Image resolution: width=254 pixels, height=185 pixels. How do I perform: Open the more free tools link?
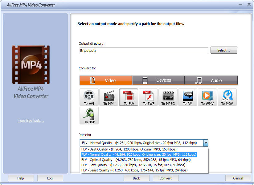pyautogui.click(x=31, y=121)
